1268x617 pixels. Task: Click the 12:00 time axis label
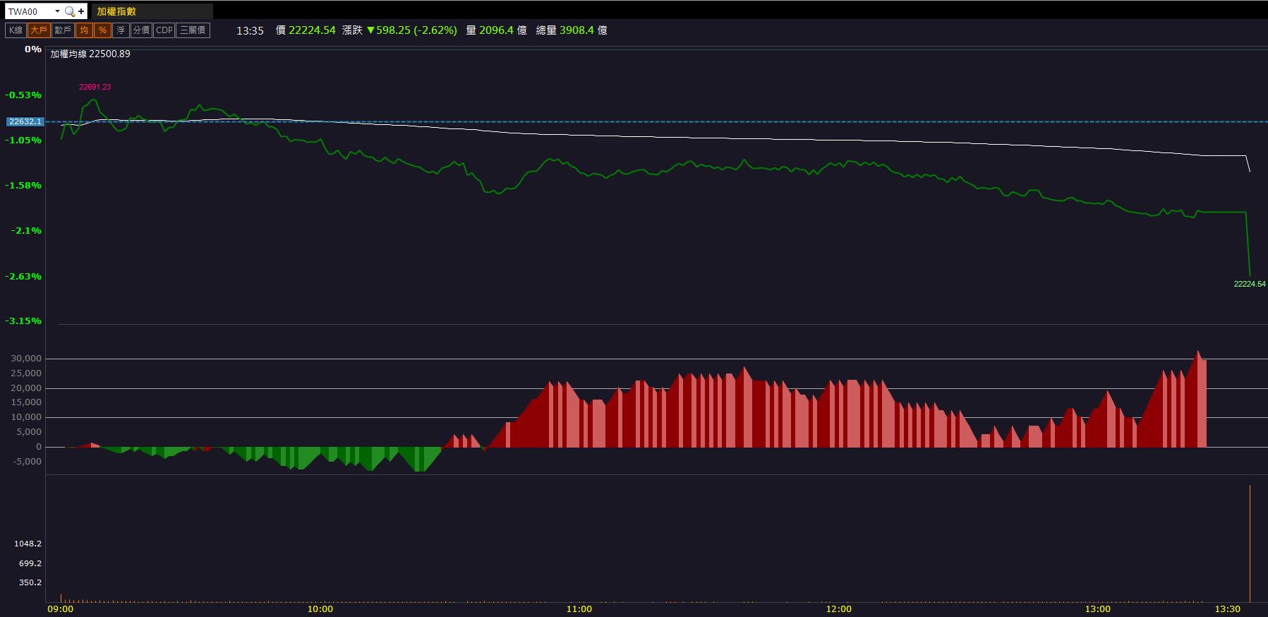pyautogui.click(x=838, y=609)
